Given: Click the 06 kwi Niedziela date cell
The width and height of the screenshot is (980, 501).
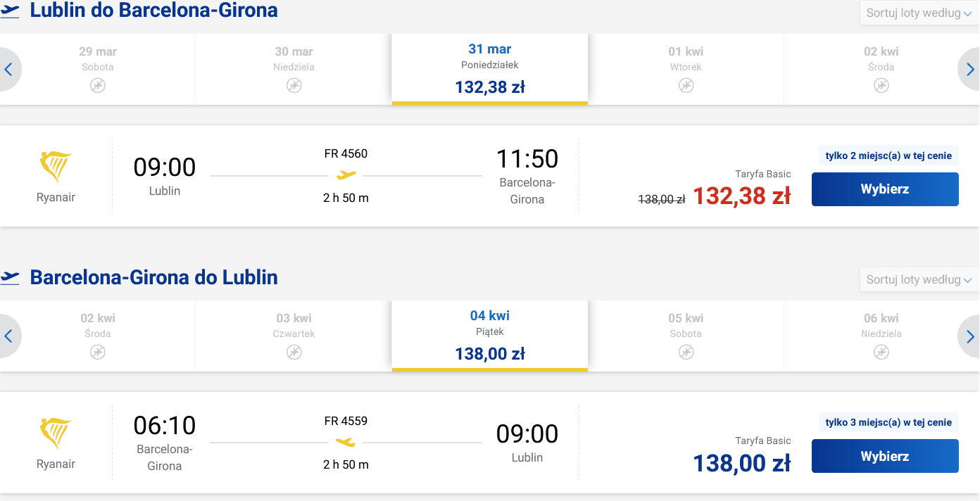Looking at the screenshot, I should pyautogui.click(x=881, y=336).
